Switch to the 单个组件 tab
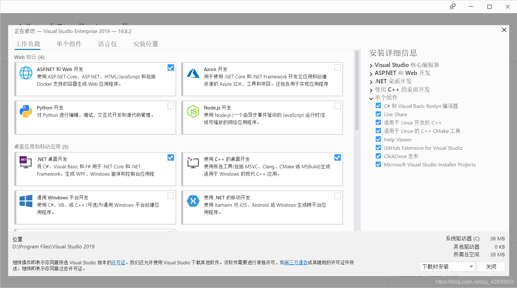The height and width of the screenshot is (288, 517). click(69, 44)
